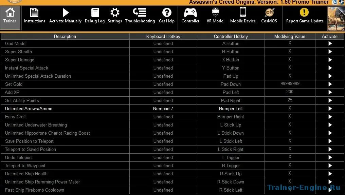This screenshot has width=345, height=195.
Task: Open the Trainer home tab
Action: point(10,18)
